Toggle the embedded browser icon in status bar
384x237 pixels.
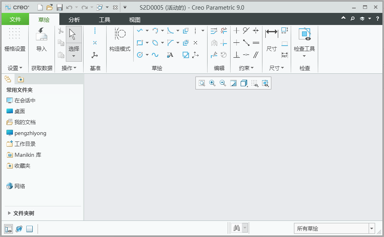(19, 229)
